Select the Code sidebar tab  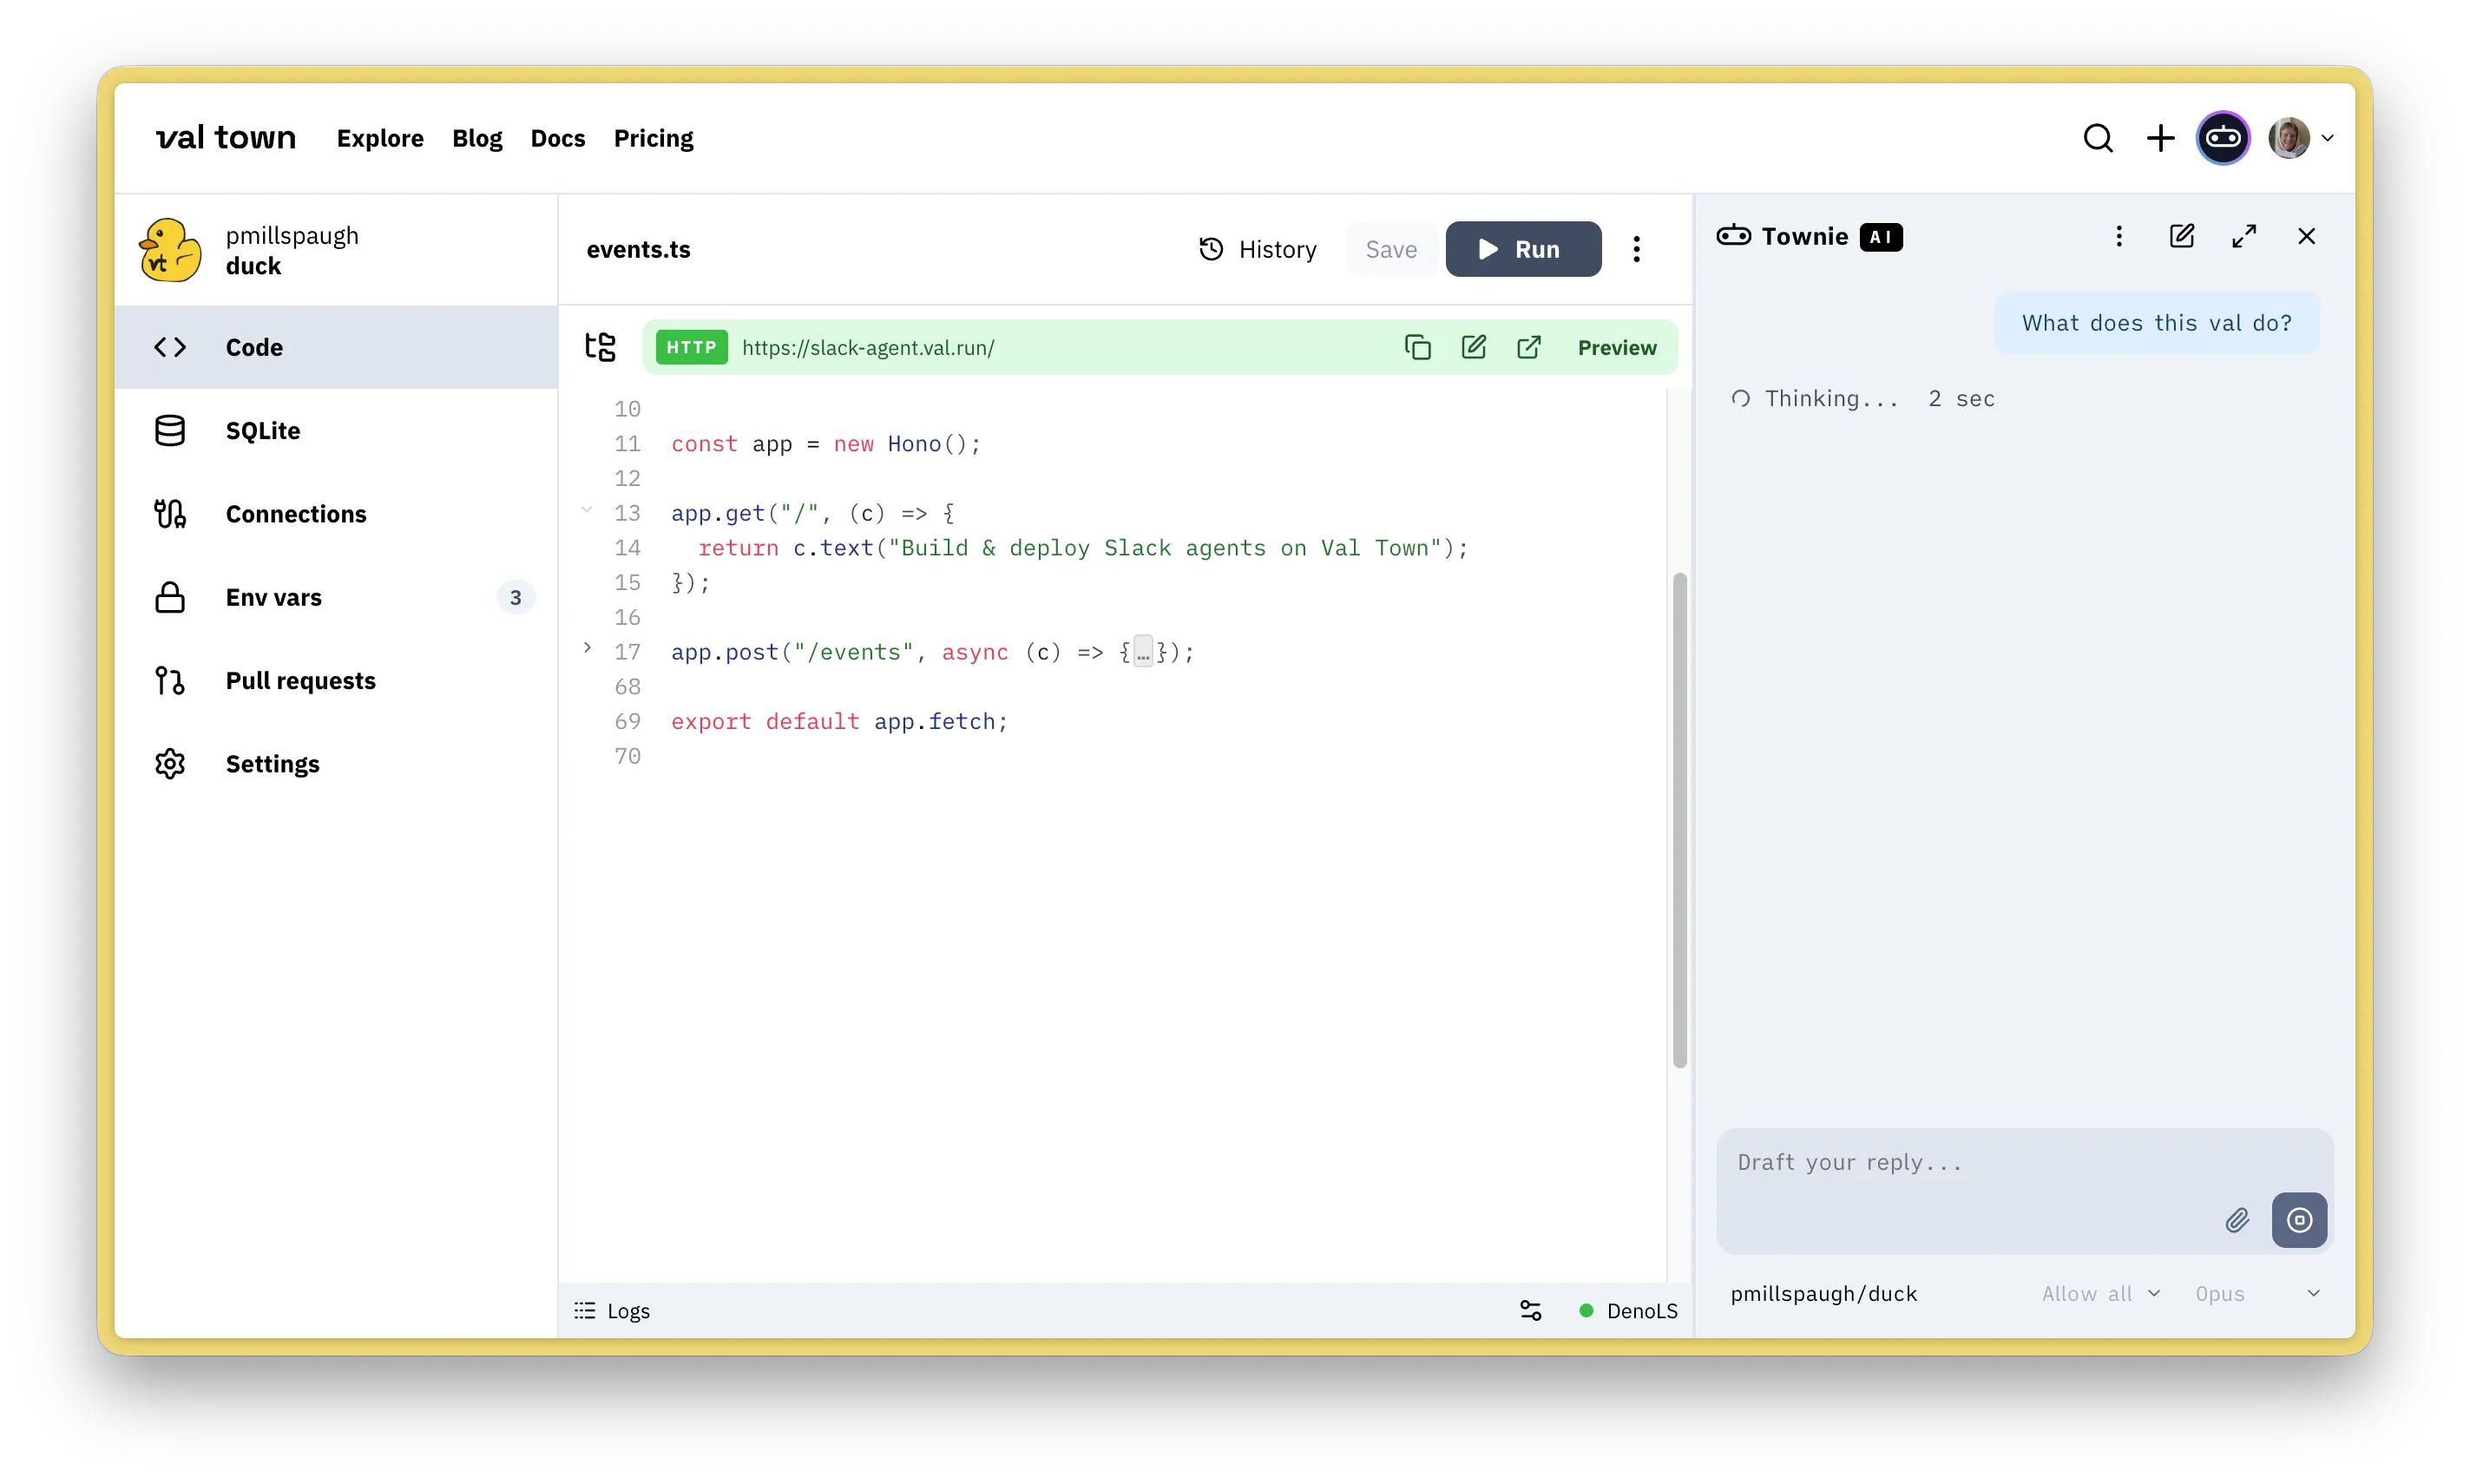(x=336, y=347)
